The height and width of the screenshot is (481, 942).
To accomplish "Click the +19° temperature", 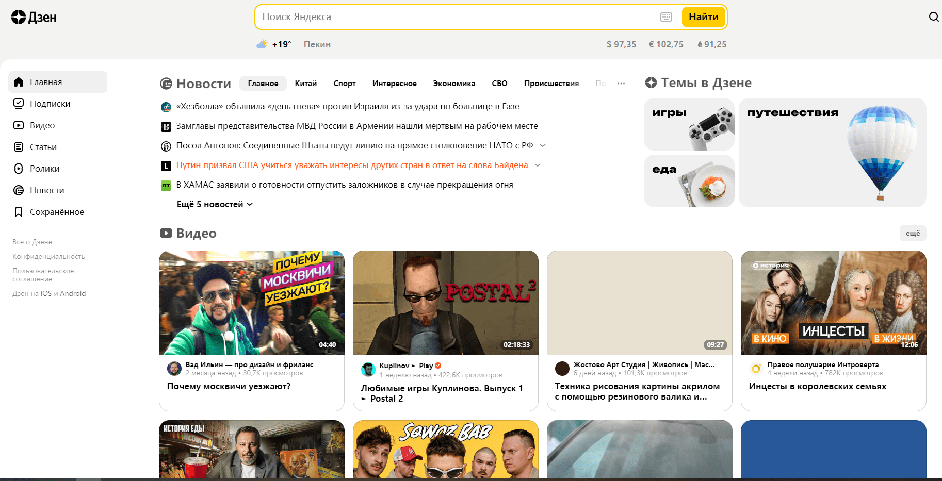I will [282, 44].
